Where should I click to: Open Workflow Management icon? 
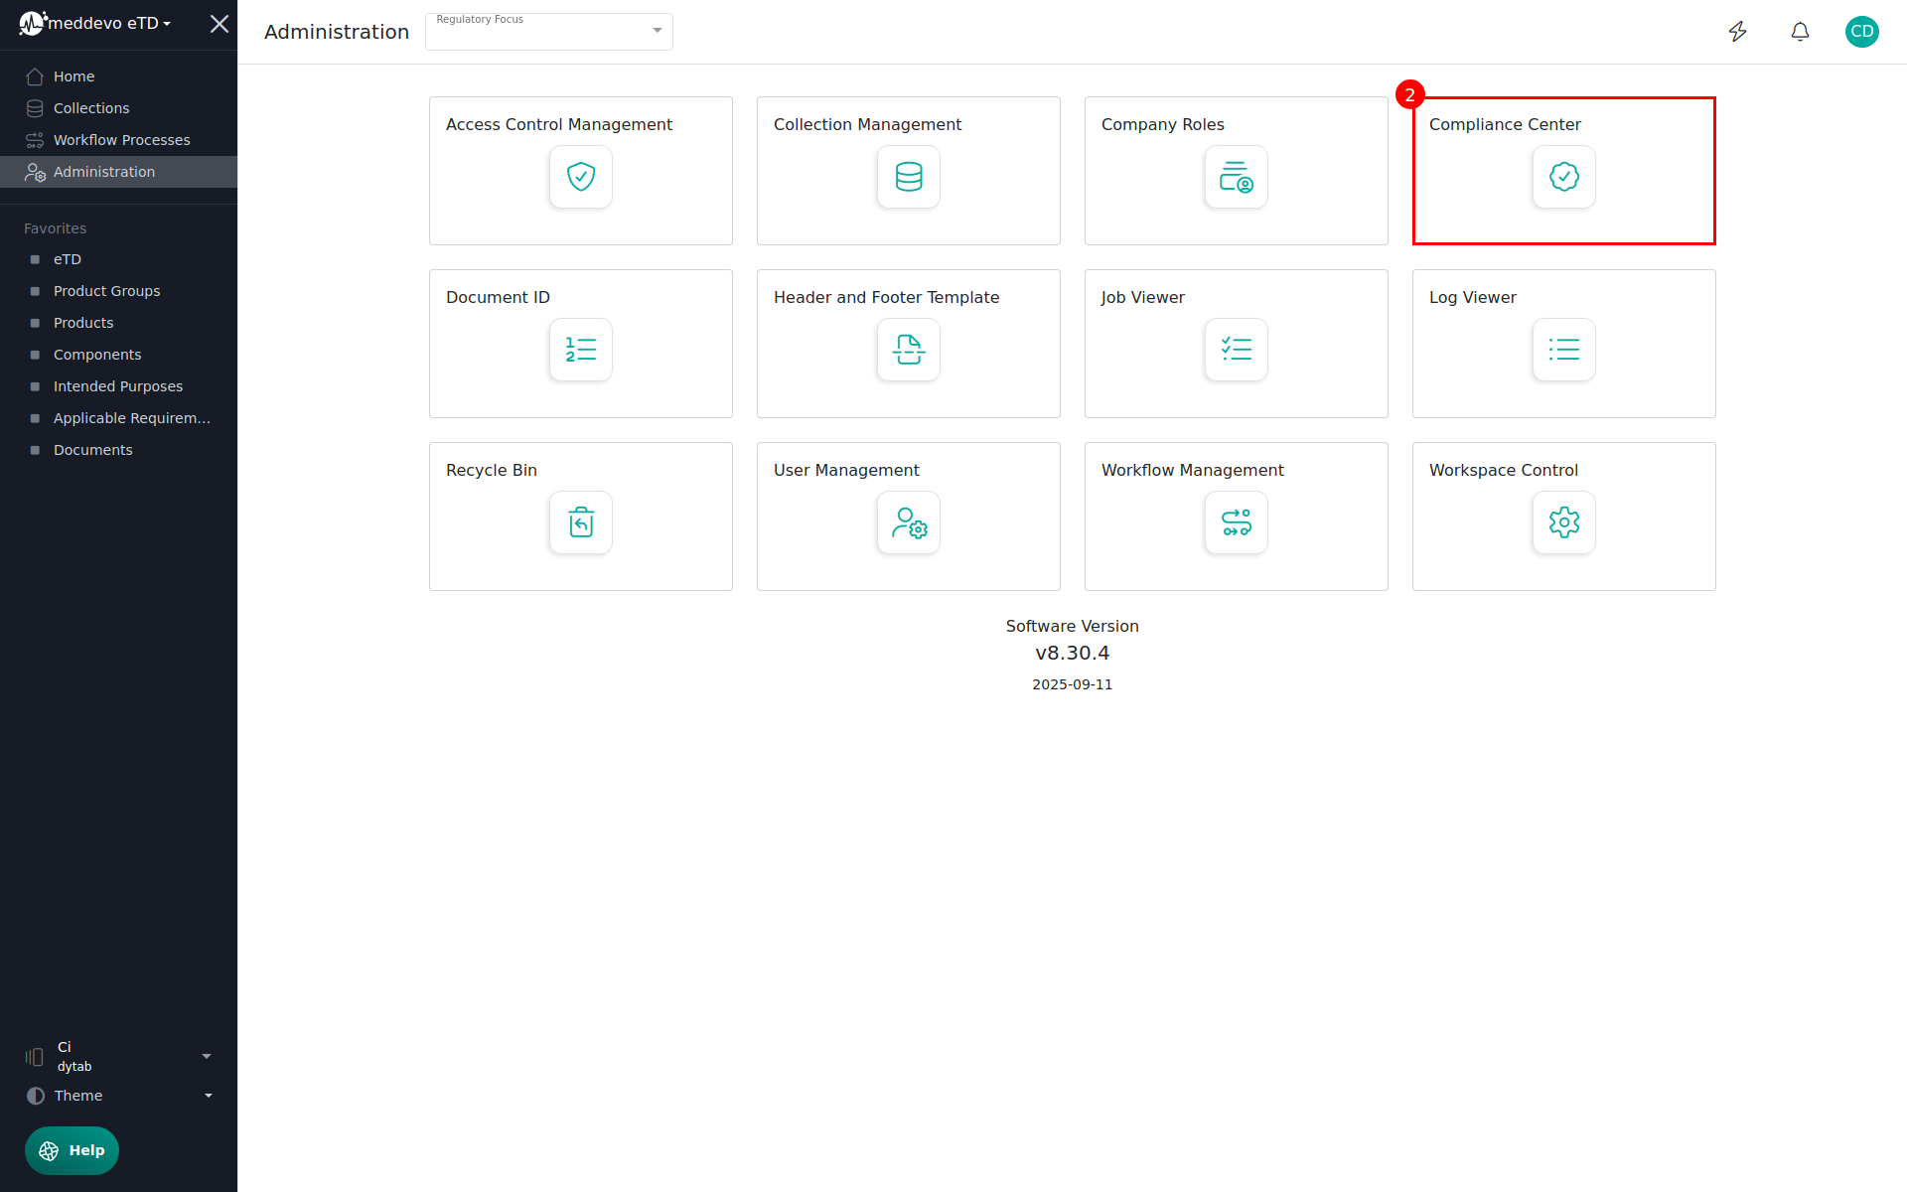(1236, 522)
